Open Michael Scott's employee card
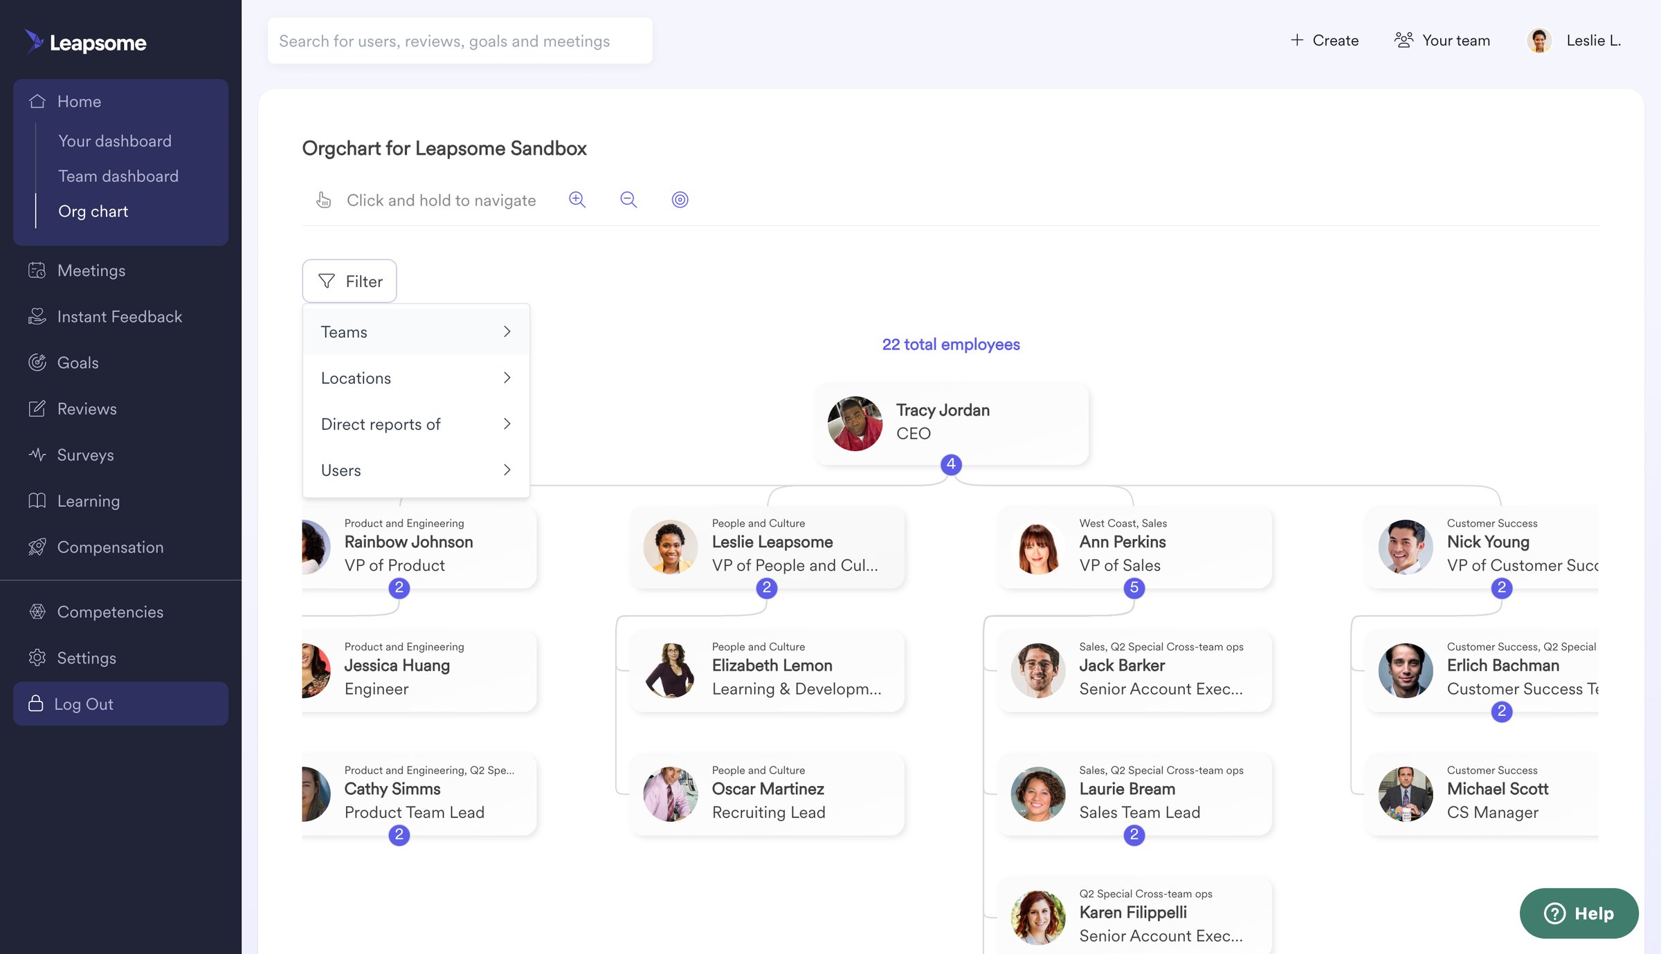 tap(1482, 794)
